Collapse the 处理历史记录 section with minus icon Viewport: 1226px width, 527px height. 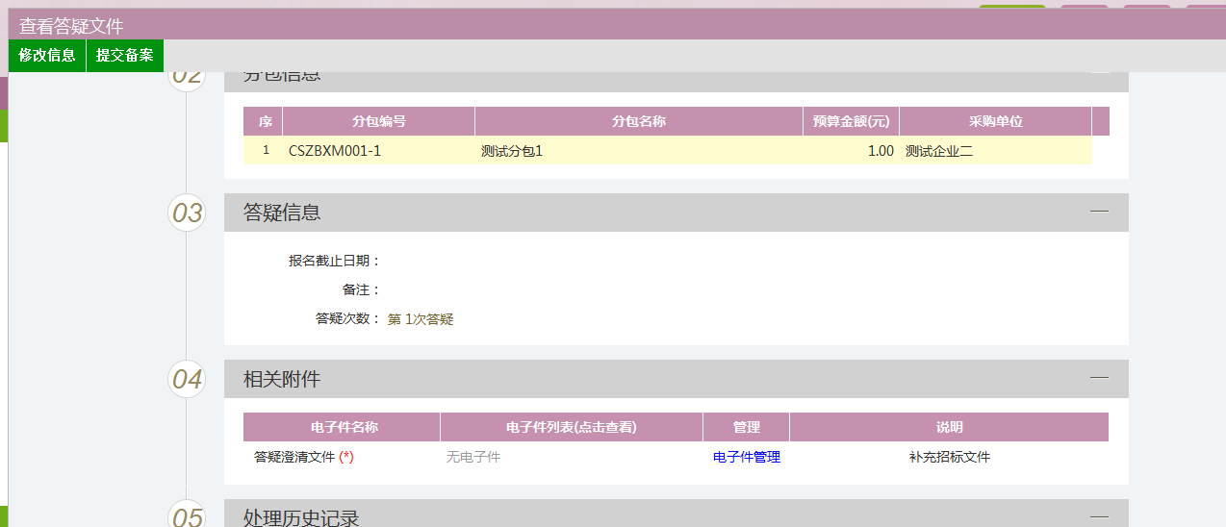tap(1099, 516)
